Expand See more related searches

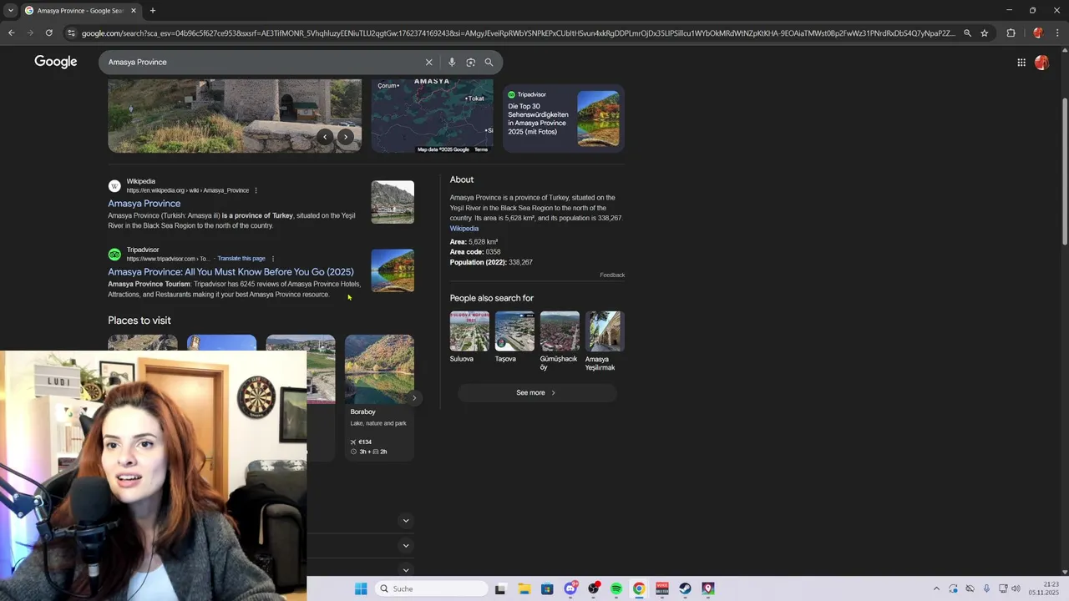click(x=536, y=392)
